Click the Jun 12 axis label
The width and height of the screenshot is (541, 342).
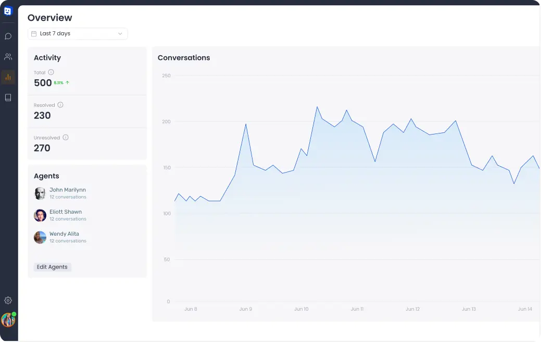coord(412,309)
